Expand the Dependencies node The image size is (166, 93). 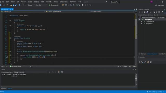pos(142,22)
